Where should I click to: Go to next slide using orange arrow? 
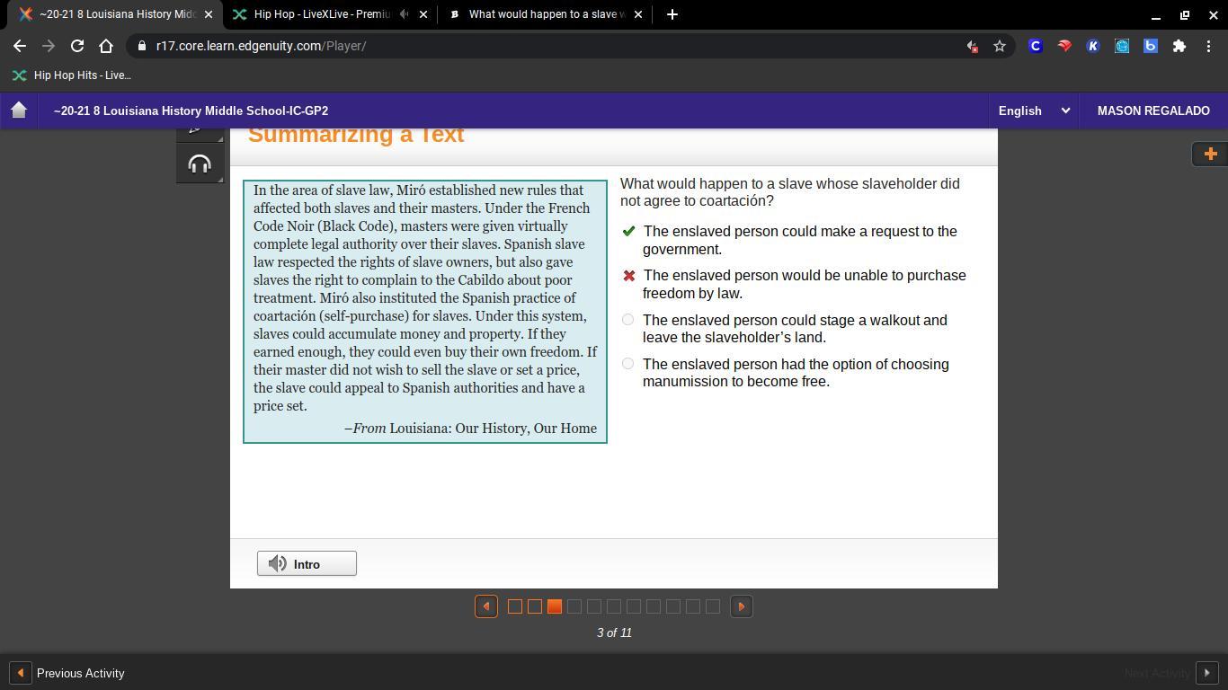tap(742, 606)
